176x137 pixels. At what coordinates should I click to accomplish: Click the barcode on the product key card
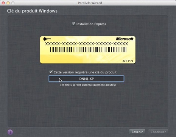(88, 50)
